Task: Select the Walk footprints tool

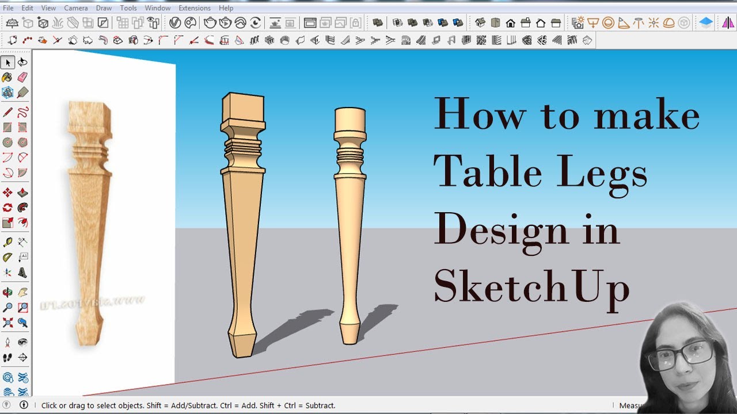Action: pos(8,357)
